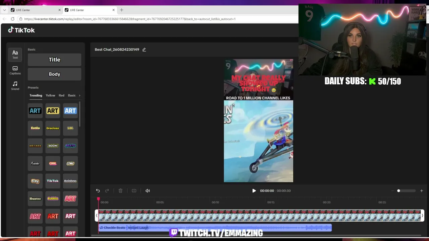
Task: Click the browser address bar URL
Action: [130, 19]
